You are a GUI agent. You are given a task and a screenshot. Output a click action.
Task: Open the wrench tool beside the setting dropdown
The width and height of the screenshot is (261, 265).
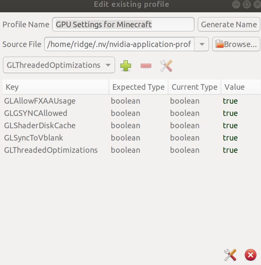point(166,65)
